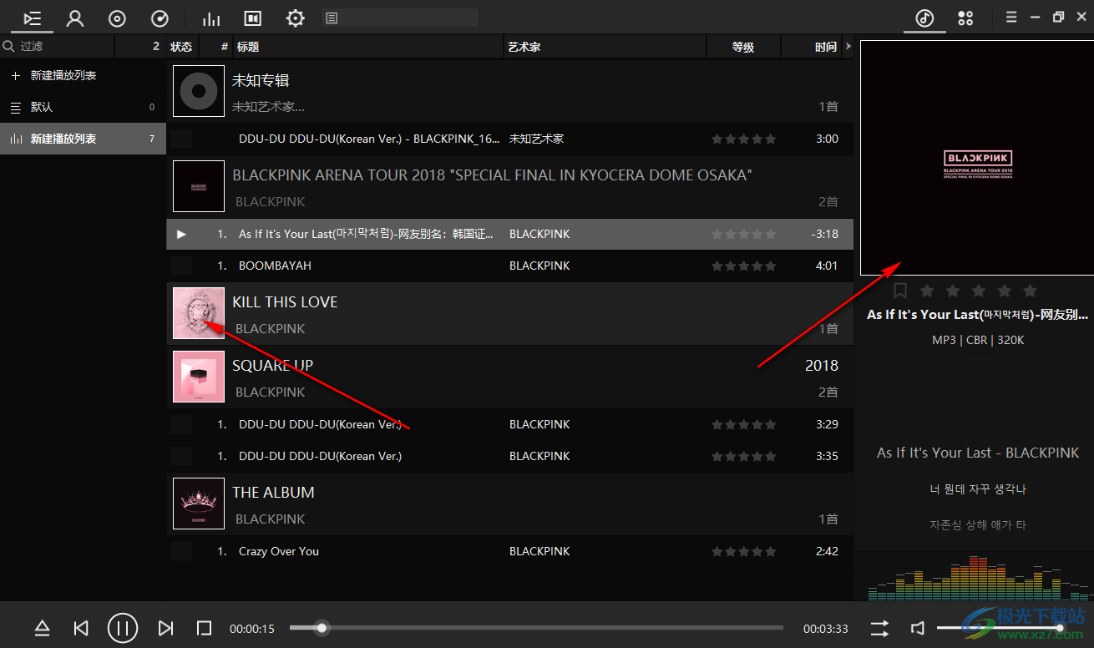Viewport: 1094px width, 648px height.
Task: Sort by 状态 column header
Action: pos(181,47)
